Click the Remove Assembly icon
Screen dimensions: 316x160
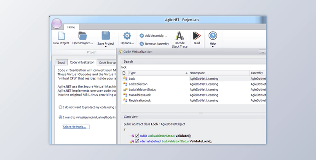tap(142, 44)
